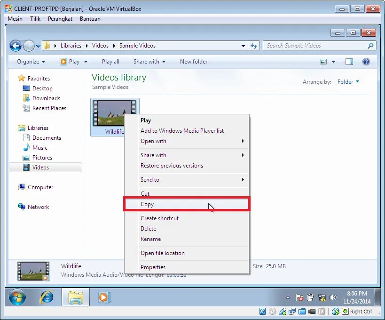Open the view options dropdown arrow

pyautogui.click(x=333, y=62)
